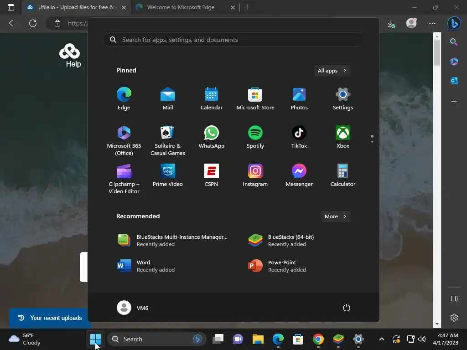Open Bing Chat sidebar button
467x350 pixels.
pyautogui.click(x=454, y=23)
